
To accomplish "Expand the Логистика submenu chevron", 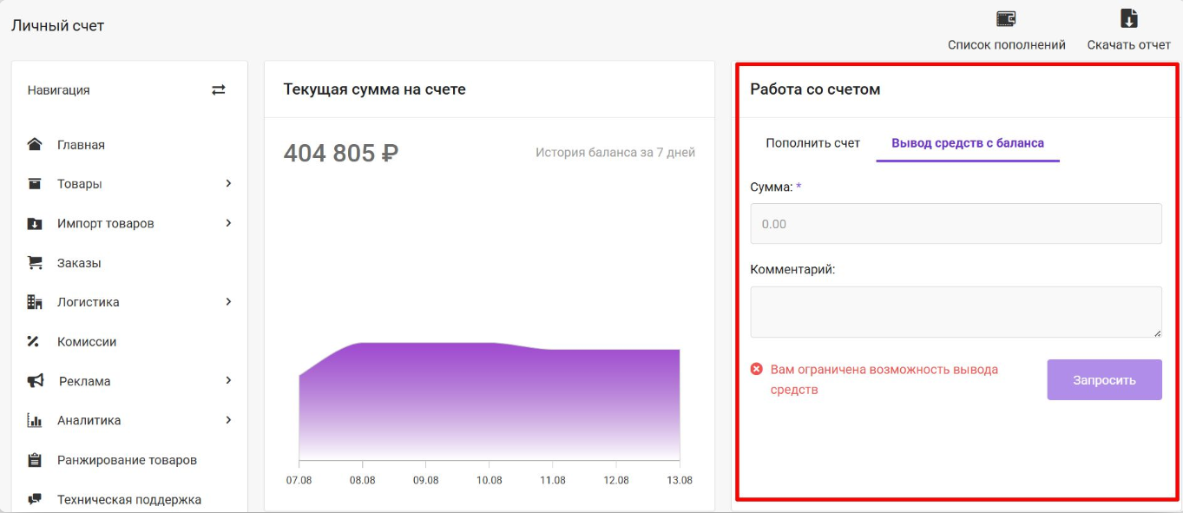I will [228, 302].
